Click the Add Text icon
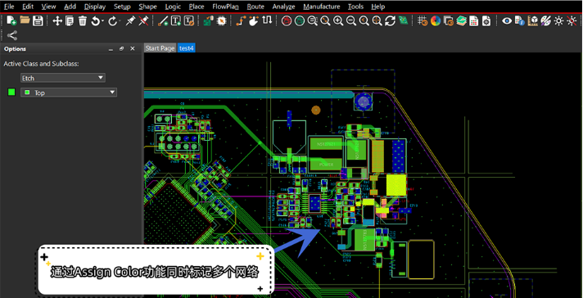The width and height of the screenshot is (583, 298). [x=176, y=20]
